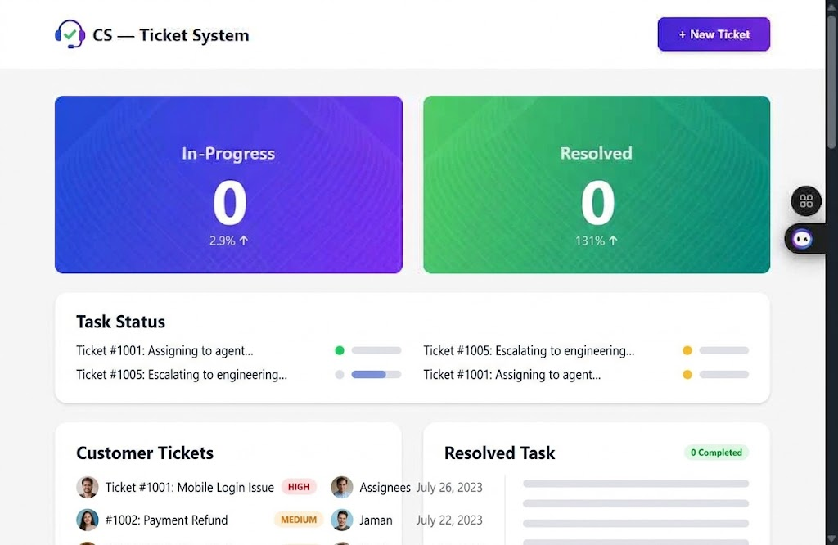This screenshot has height=545, width=838.
Task: Click green status dot for Ticket #1001
Action: pos(340,350)
